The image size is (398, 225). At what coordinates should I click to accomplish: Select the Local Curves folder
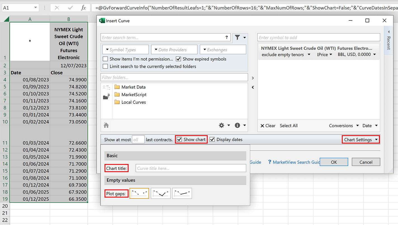(x=134, y=102)
